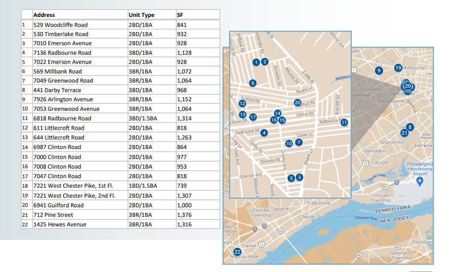Click map marker 9 on the regional map
The width and height of the screenshot is (455, 272).
pyautogui.click(x=379, y=70)
